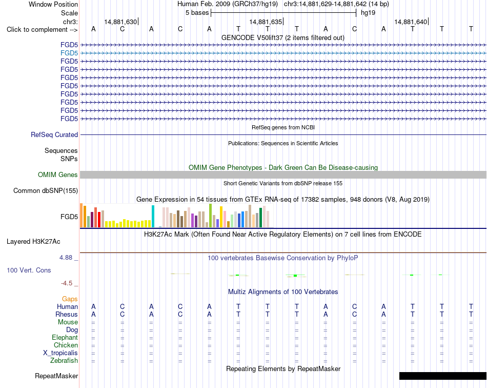Open the RefSeq Curated track label

coord(54,134)
